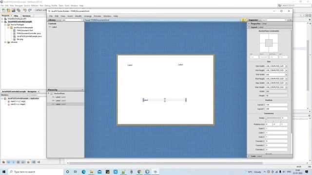Open File menu in Scene Builder

point(51,16)
